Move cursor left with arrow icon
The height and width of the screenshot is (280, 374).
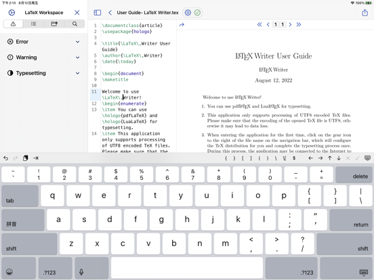(310, 158)
